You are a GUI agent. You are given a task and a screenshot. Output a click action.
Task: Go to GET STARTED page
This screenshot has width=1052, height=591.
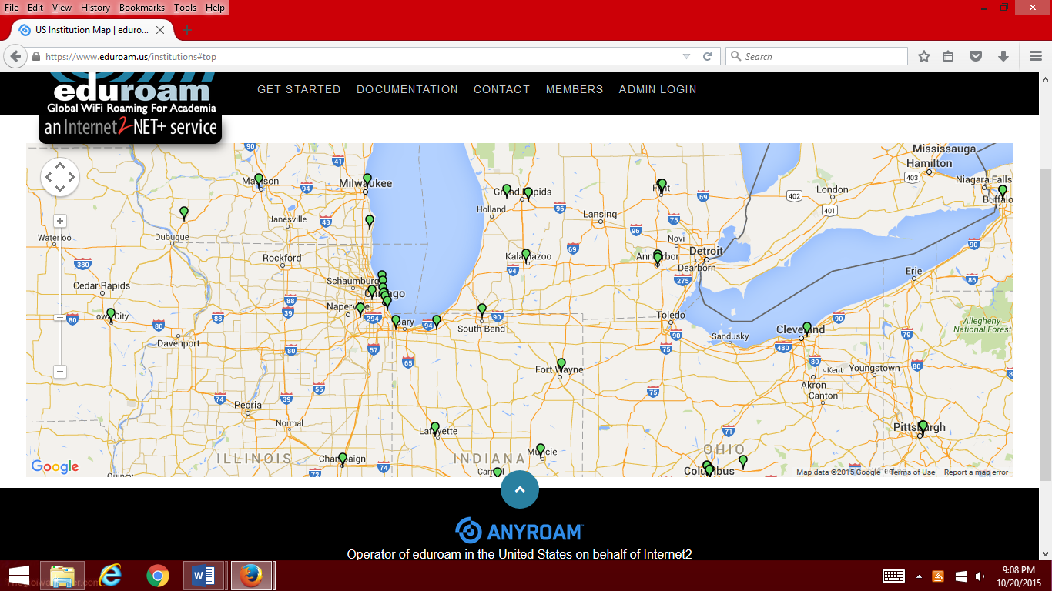299,89
